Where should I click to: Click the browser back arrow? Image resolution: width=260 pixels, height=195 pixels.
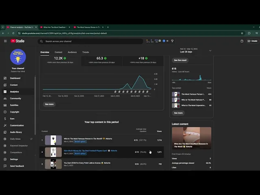coord(3,33)
